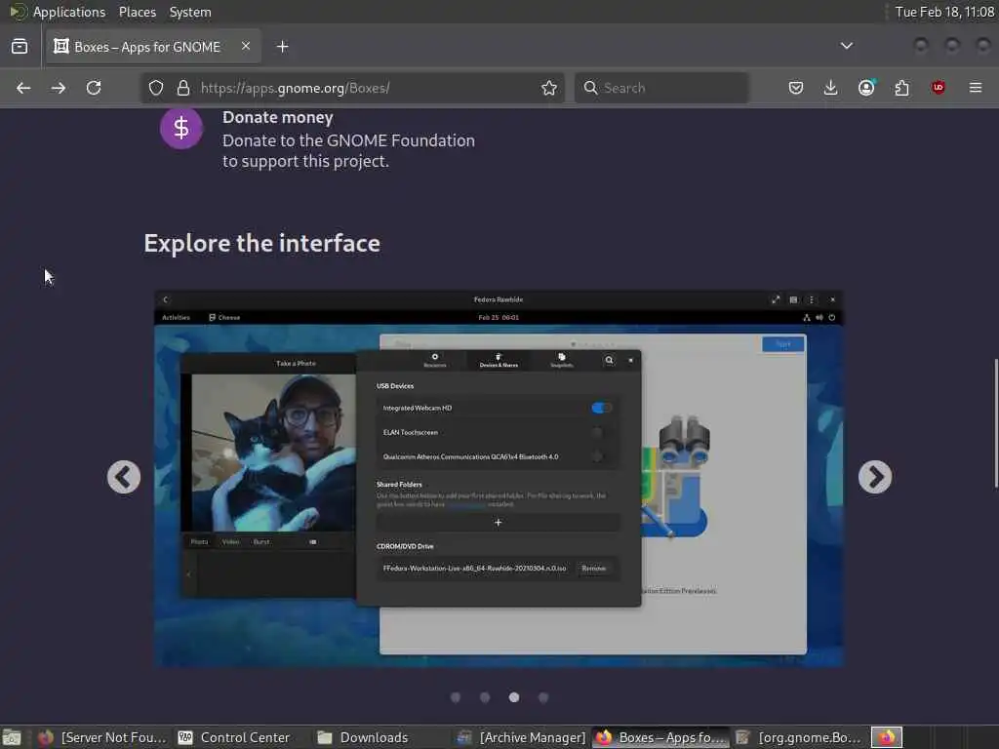Viewport: 999px width, 749px height.
Task: Open a new browser tab
Action: (282, 47)
